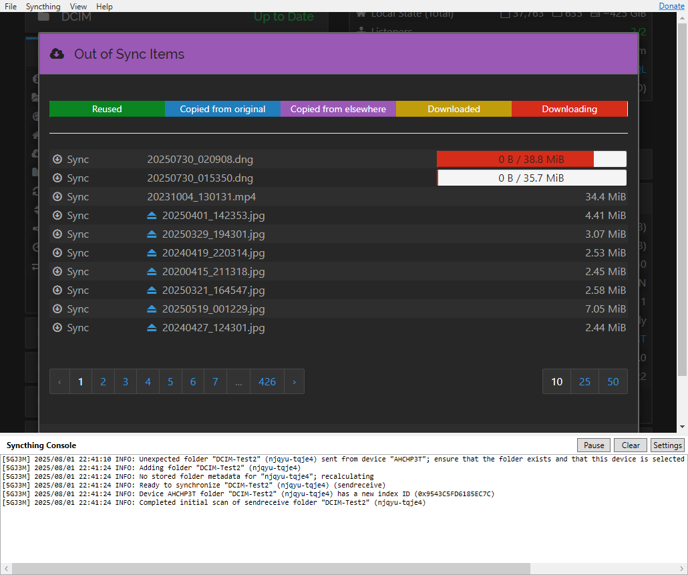Click the sync icon for 20240427_124301.jpg
Viewport: 688px width, 575px height.
pyautogui.click(x=57, y=328)
